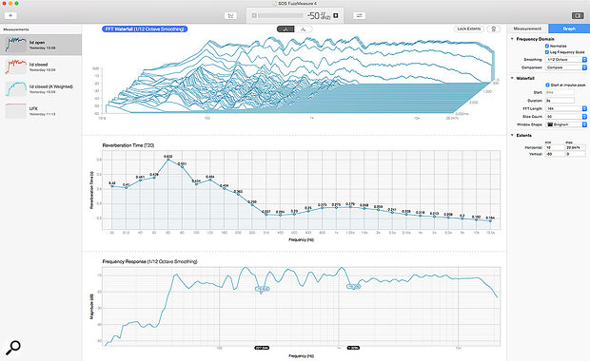Click the UFX measurement thumbnail

click(x=16, y=111)
